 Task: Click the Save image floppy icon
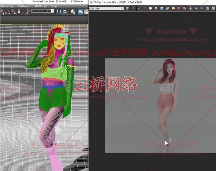point(162,9)
